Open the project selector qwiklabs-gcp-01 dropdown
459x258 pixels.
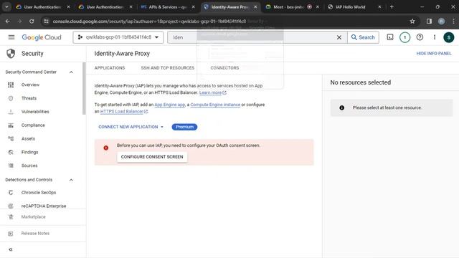pyautogui.click(x=118, y=37)
